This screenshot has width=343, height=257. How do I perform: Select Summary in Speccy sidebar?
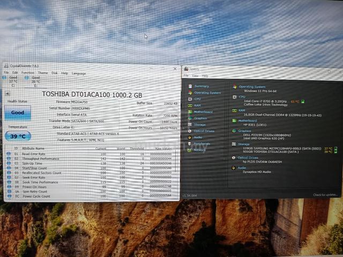[x=202, y=86]
